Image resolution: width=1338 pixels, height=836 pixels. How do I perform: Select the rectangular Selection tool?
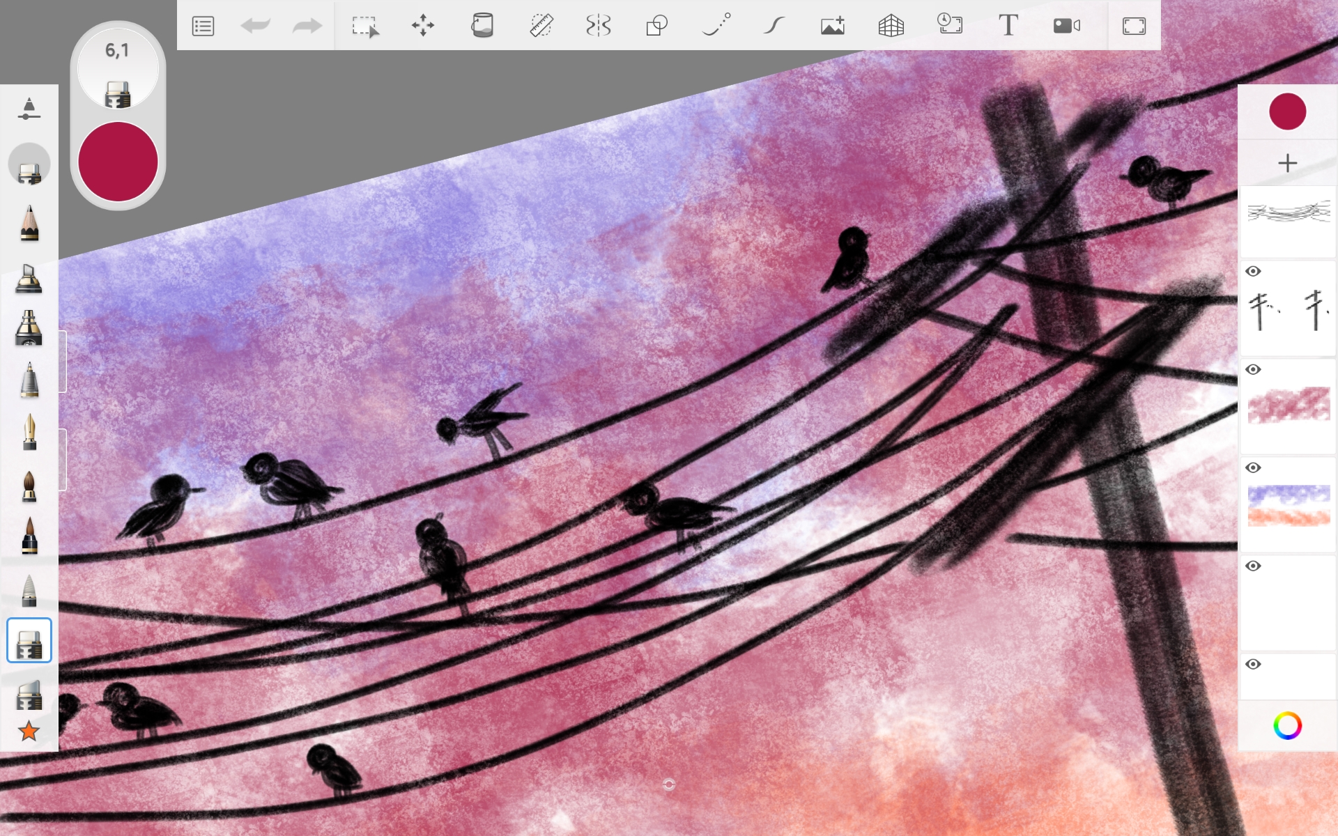pos(364,26)
